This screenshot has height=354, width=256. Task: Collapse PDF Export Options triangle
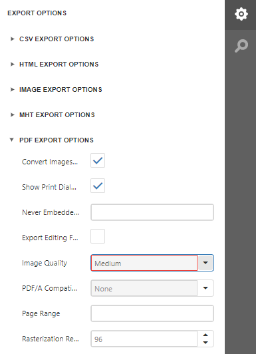coord(12,140)
